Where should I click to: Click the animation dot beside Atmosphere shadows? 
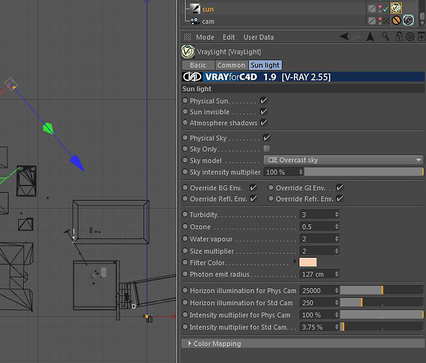[x=185, y=122]
